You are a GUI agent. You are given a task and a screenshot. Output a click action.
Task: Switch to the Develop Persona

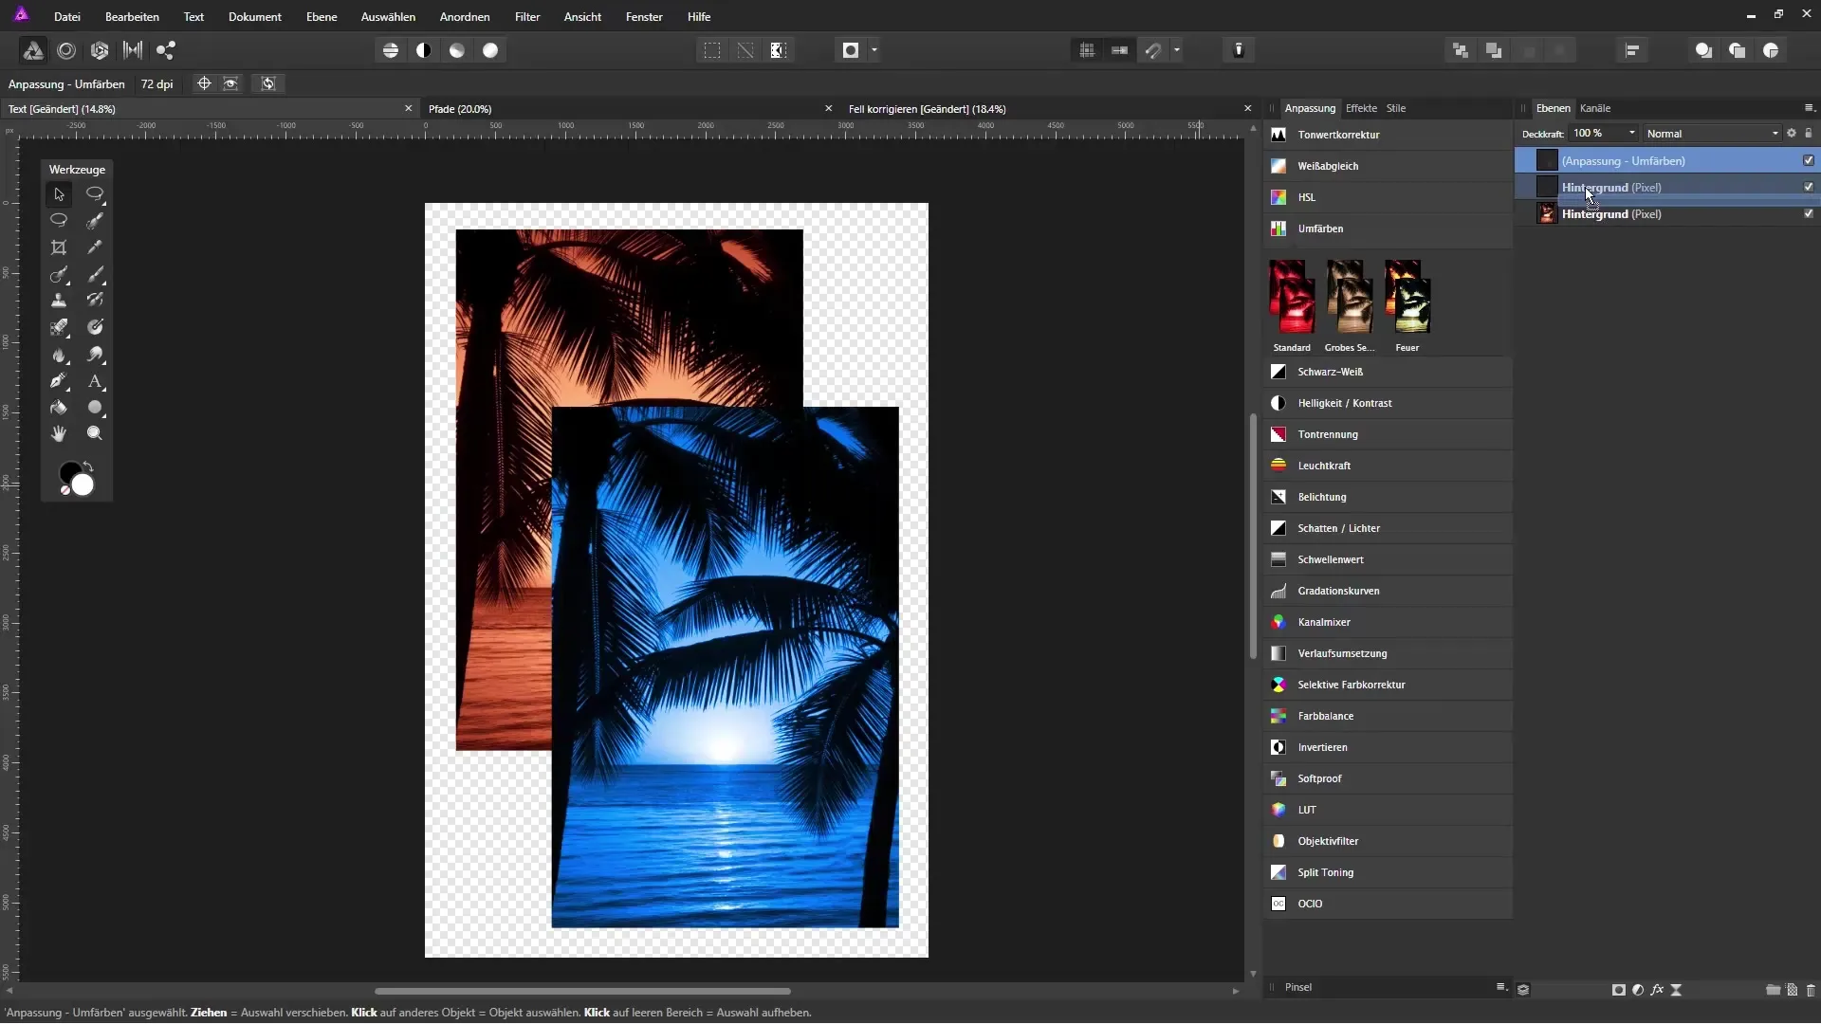pos(100,50)
